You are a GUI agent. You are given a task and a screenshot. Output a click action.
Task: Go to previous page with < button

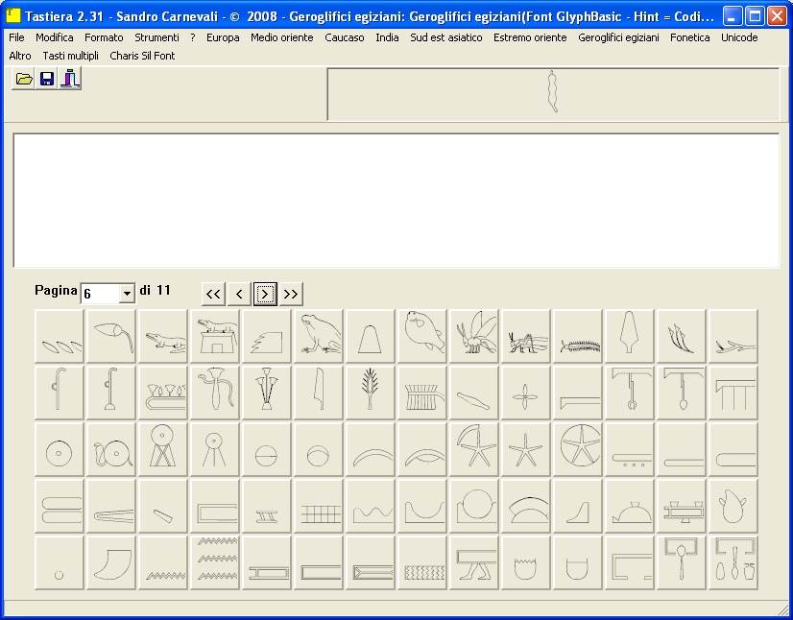click(x=239, y=294)
